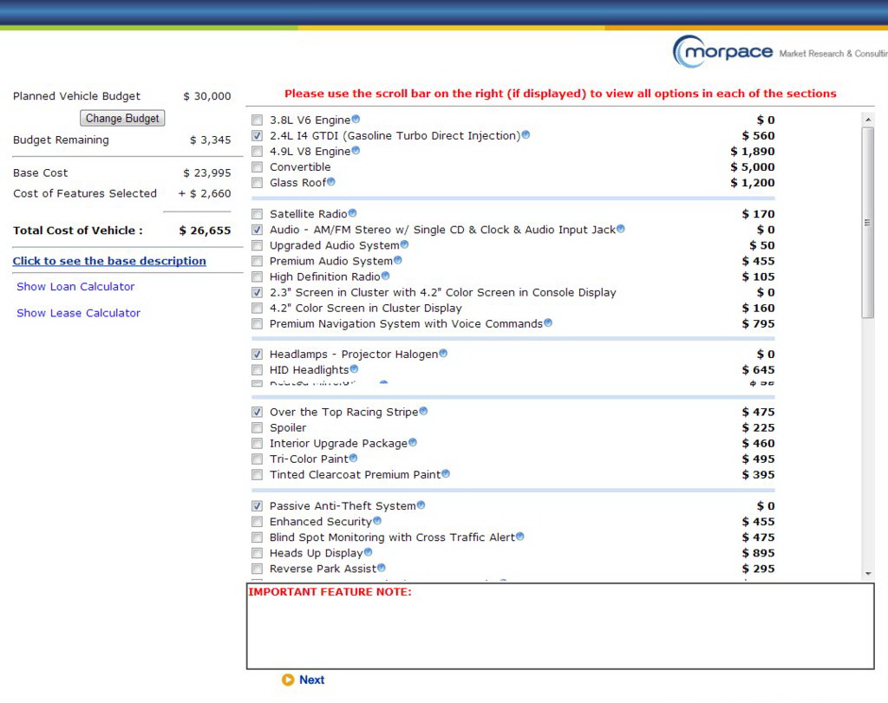Screen dimensions: 888x703
Task: Show info for Heads Up Display
Action: 368,552
